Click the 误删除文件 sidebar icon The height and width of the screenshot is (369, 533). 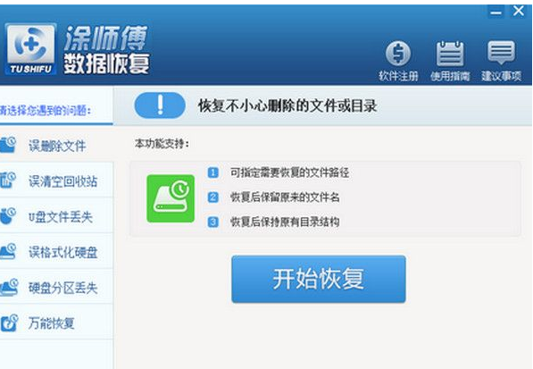(8, 145)
